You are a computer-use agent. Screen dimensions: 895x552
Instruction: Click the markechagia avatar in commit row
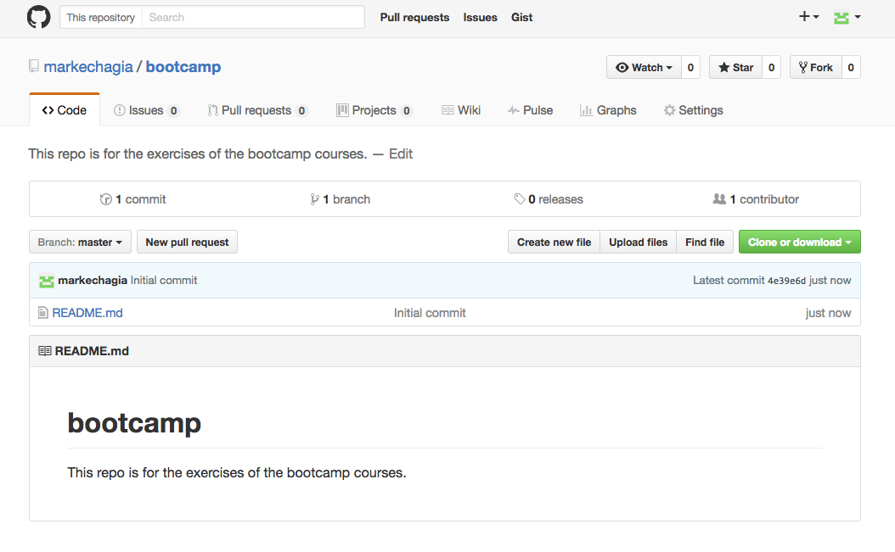46,281
